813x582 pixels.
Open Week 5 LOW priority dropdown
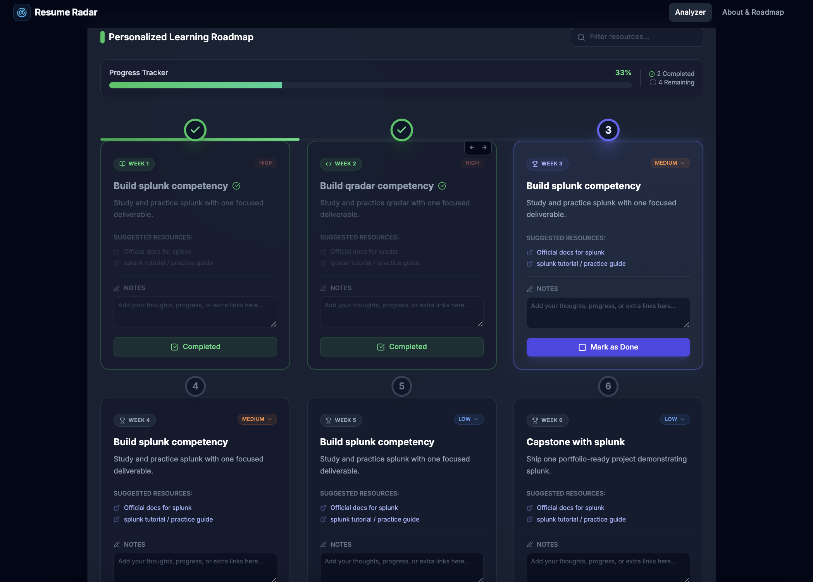pyautogui.click(x=468, y=419)
